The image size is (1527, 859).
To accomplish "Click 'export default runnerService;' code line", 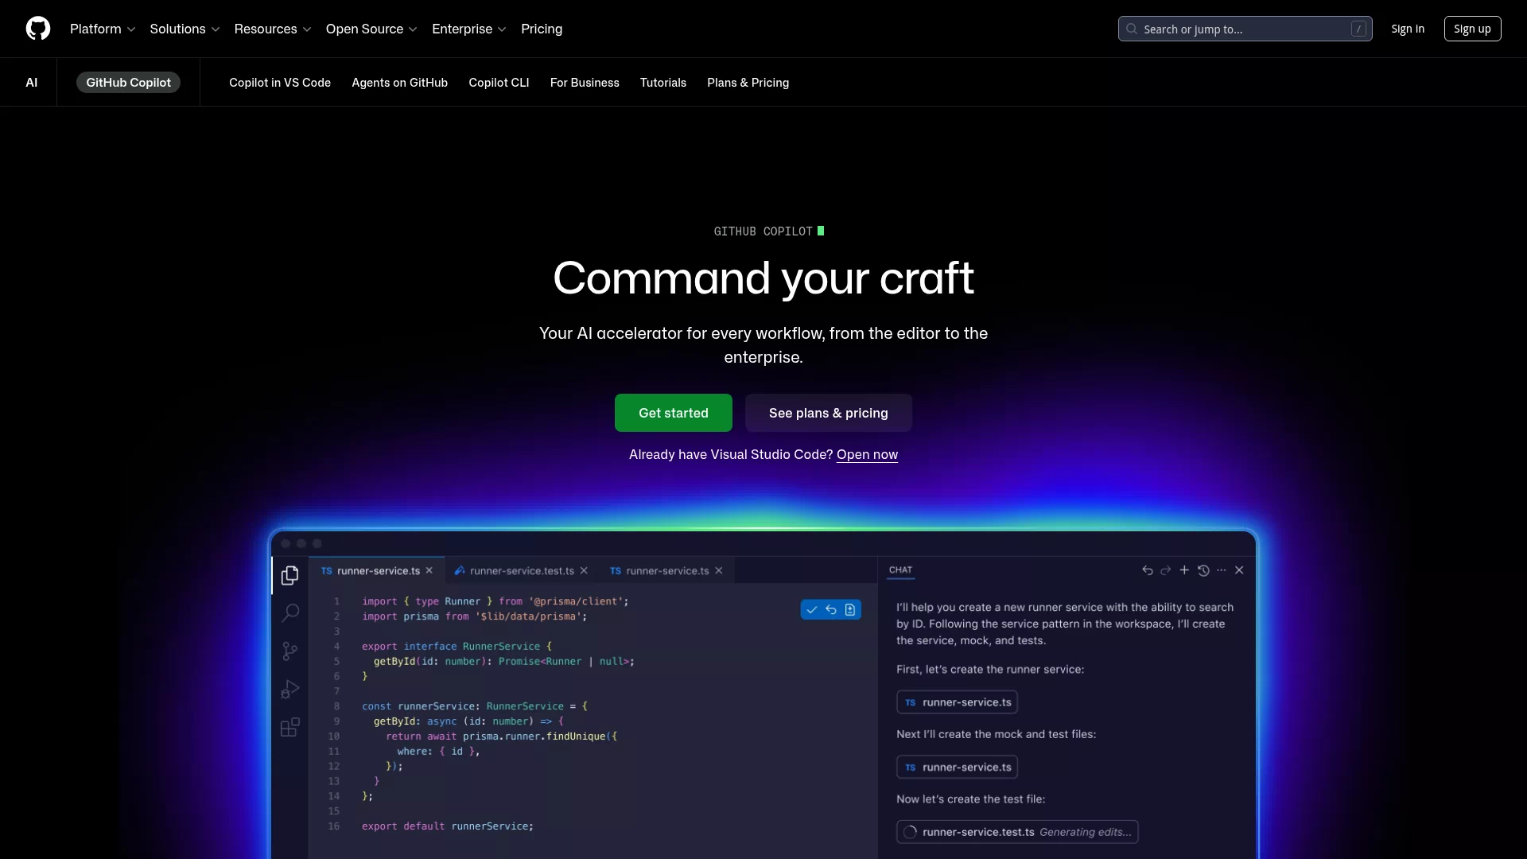I will pyautogui.click(x=448, y=826).
